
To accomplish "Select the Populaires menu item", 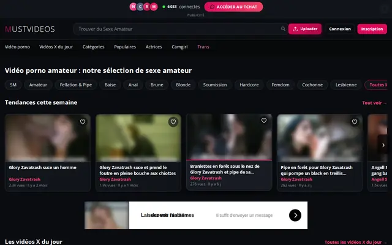I will 125,47.
